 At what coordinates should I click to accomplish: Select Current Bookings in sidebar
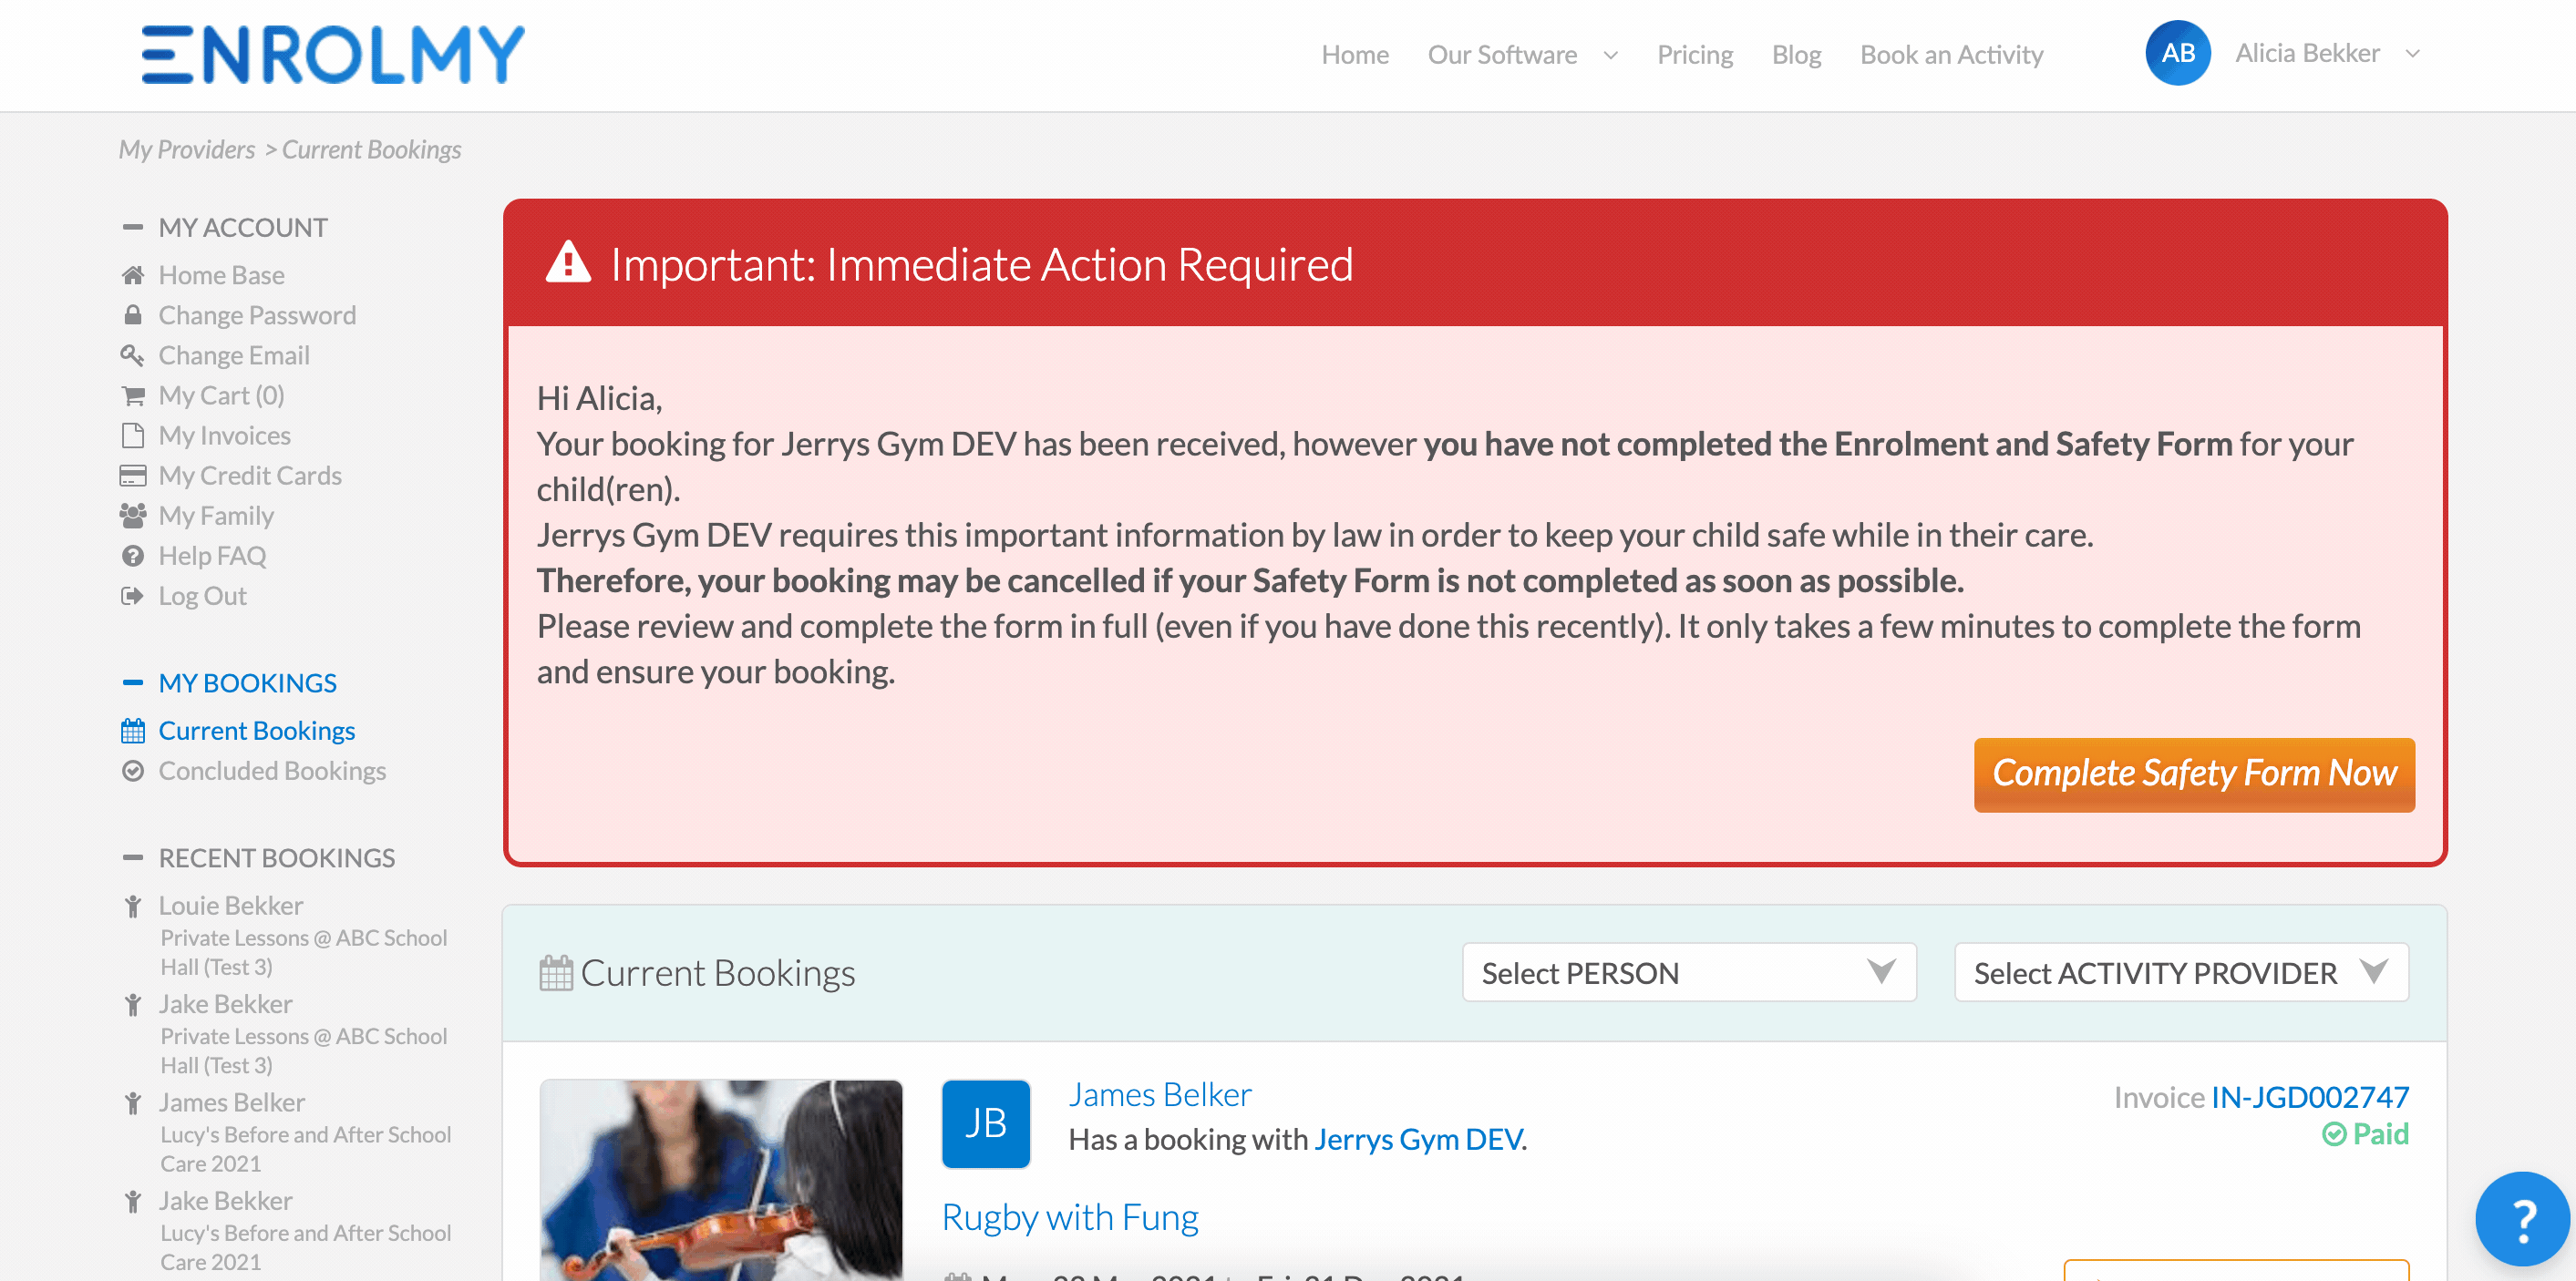click(x=257, y=731)
